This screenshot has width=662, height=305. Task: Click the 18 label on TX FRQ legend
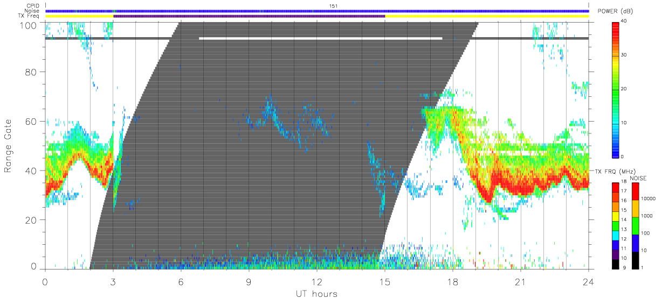(623, 182)
